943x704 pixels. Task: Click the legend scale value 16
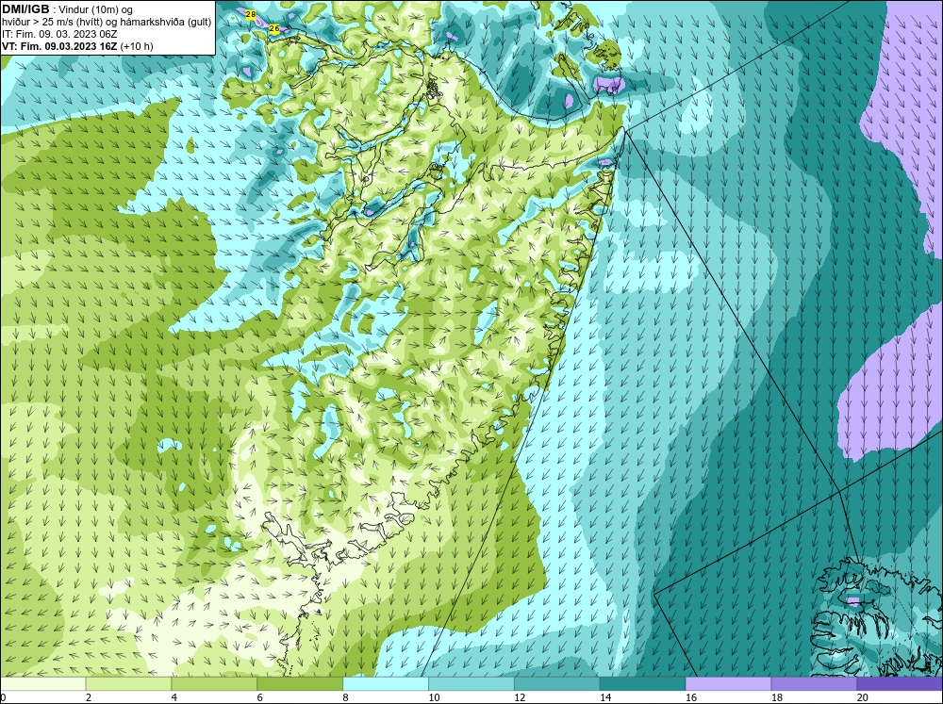pos(691,697)
